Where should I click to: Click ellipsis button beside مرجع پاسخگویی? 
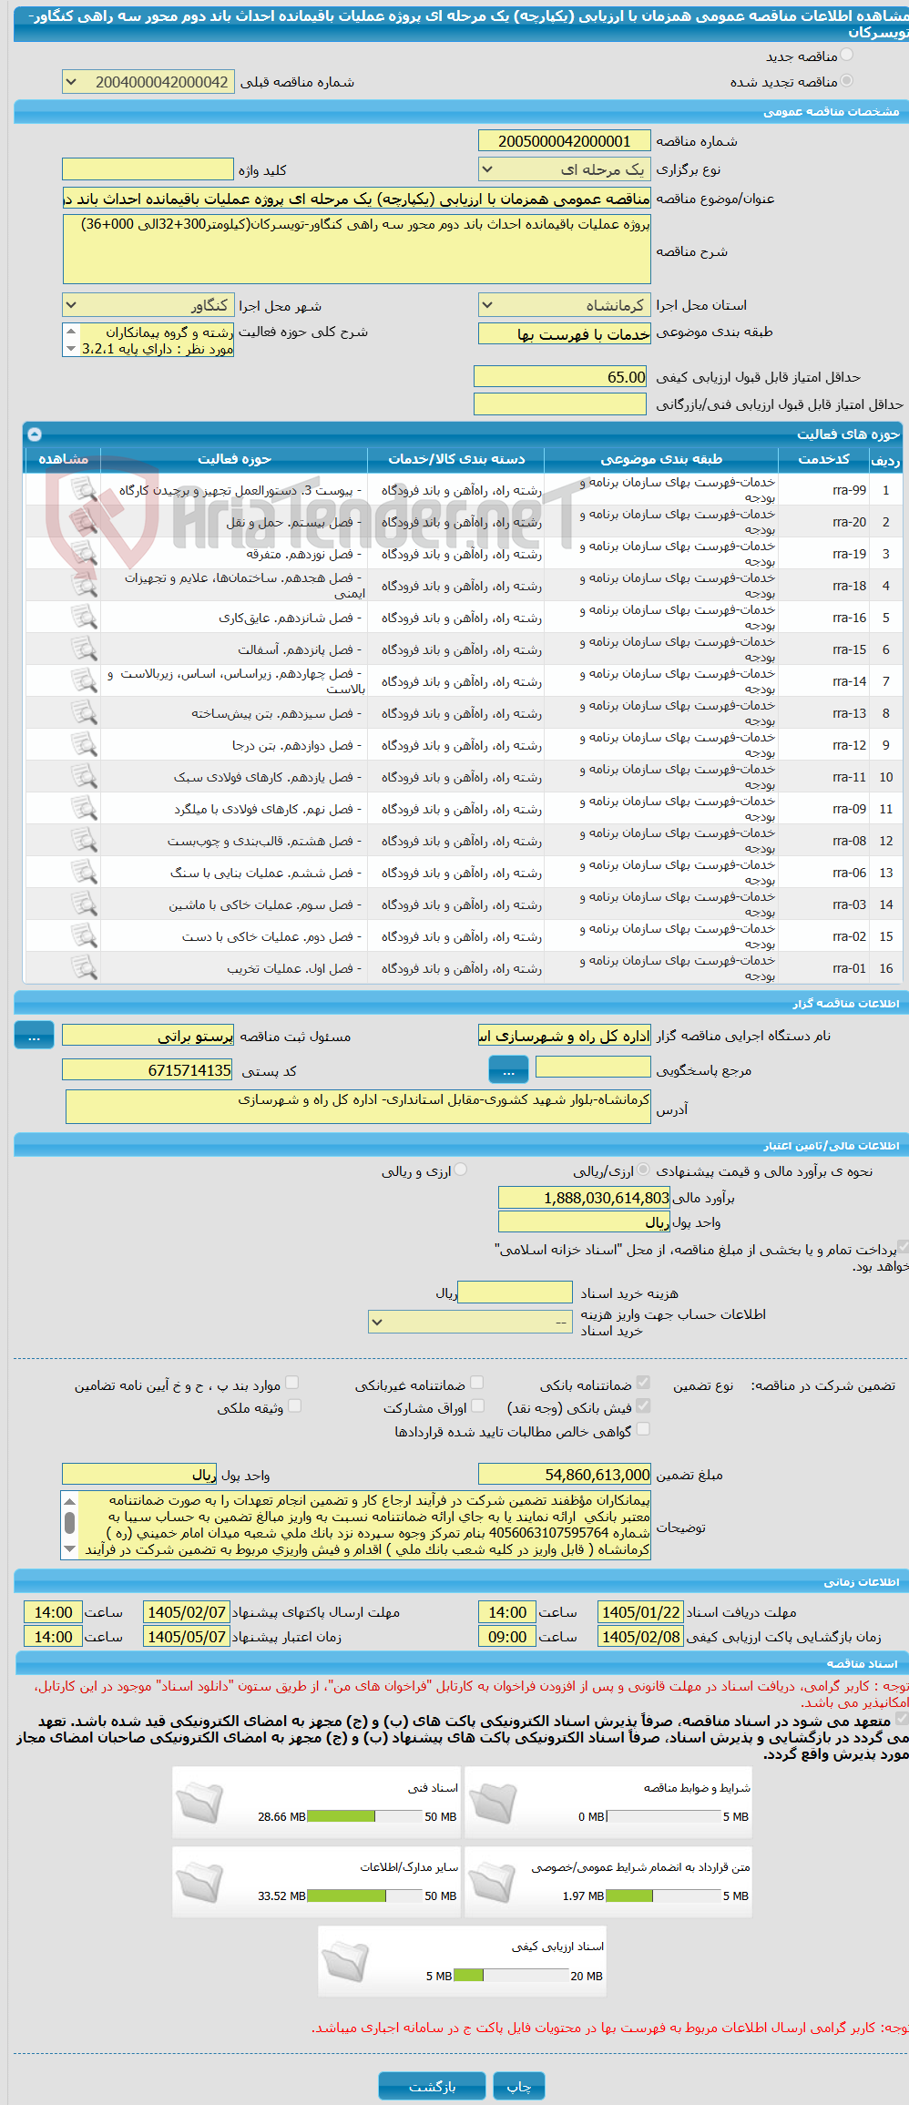point(508,1068)
